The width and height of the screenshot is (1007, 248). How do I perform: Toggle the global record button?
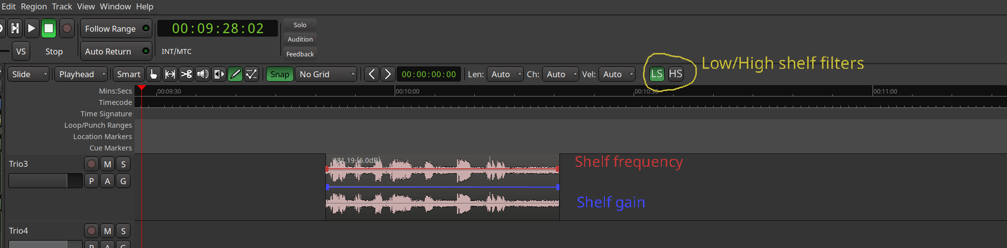tap(67, 28)
